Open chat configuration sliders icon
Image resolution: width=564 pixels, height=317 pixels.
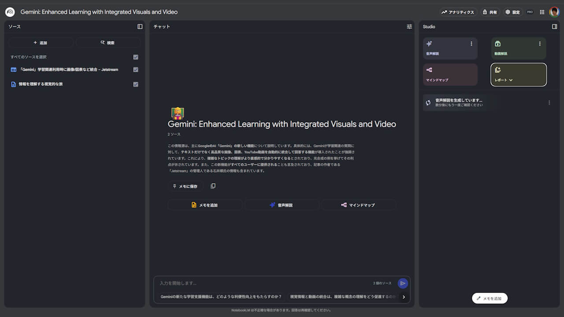[x=409, y=26]
